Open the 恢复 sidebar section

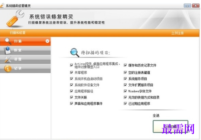[25, 51]
